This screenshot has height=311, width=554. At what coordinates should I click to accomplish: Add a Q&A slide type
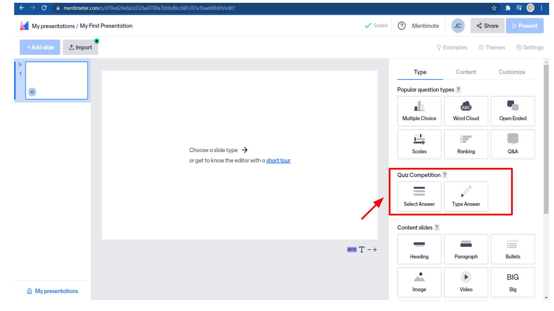pyautogui.click(x=512, y=144)
